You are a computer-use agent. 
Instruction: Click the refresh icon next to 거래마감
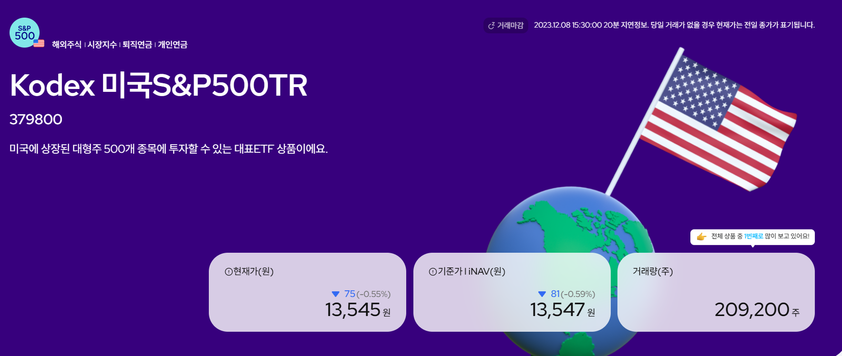[492, 26]
